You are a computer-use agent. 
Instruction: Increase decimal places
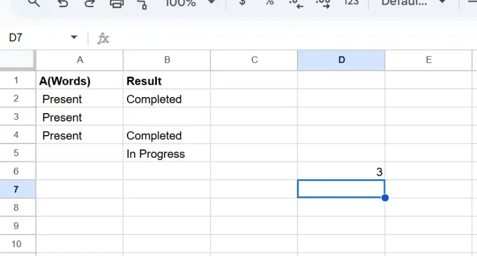pos(323,3)
